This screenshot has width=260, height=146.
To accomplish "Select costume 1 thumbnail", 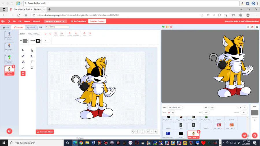I will [9, 35].
